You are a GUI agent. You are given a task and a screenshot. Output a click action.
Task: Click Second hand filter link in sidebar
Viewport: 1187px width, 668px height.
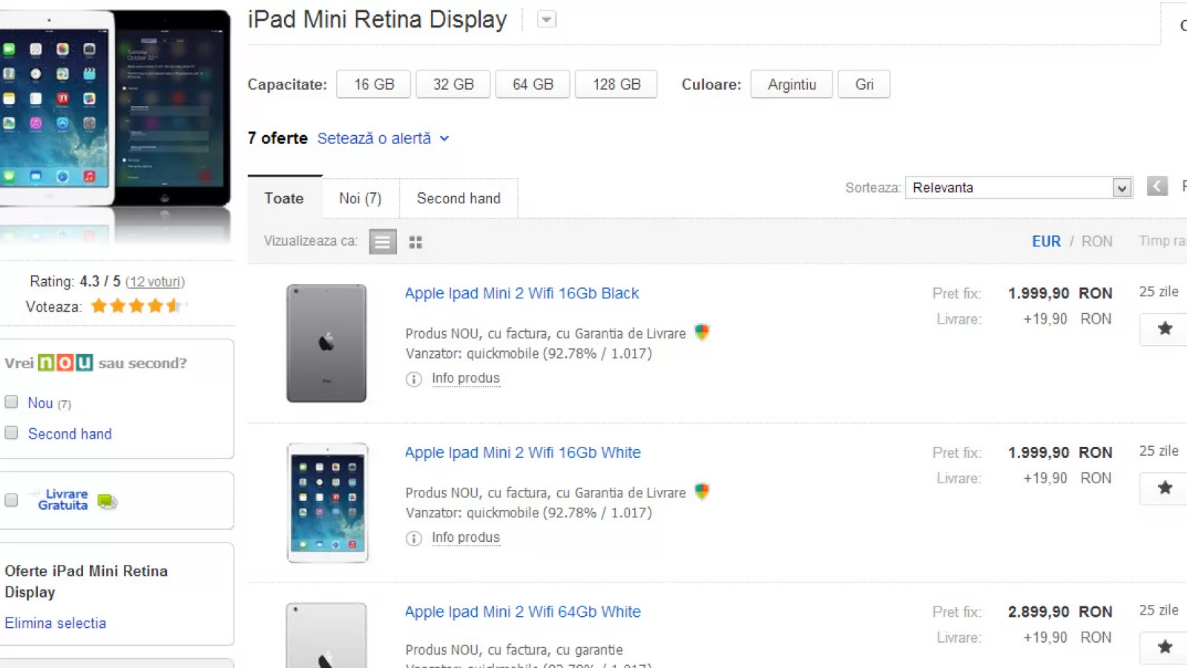click(x=70, y=434)
